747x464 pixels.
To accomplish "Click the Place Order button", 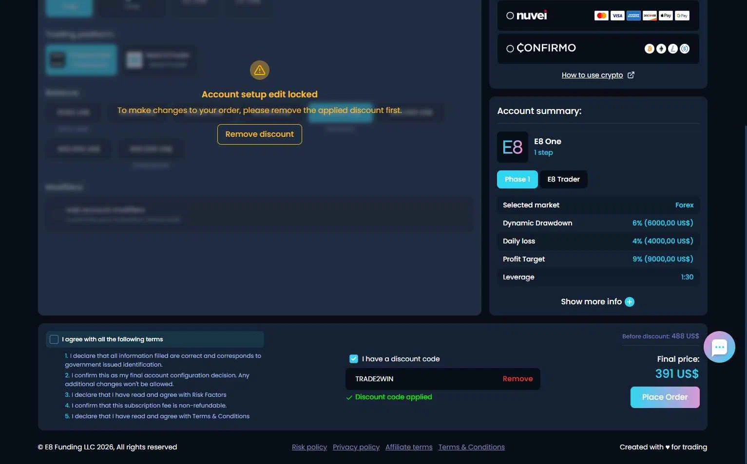I will coord(665,397).
